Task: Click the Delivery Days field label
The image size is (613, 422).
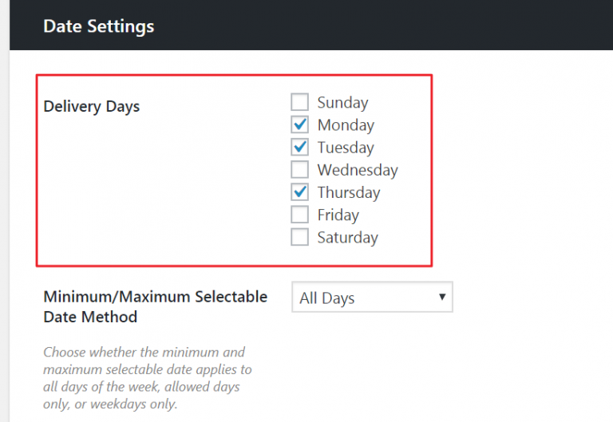Action: [91, 106]
